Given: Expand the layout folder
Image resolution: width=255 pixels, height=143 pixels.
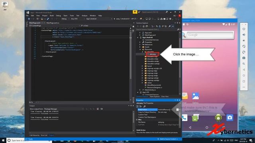Looking at the screenshot, I should (142, 66).
